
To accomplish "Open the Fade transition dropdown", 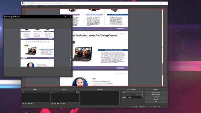I will (133, 92).
